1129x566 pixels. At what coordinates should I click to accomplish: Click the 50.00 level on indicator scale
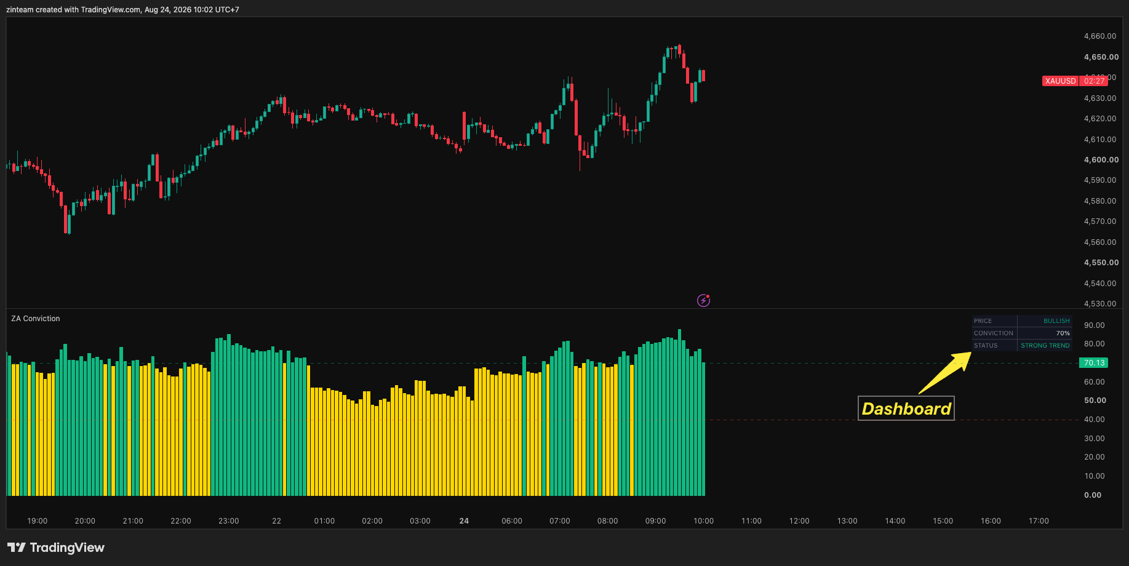(x=1095, y=401)
